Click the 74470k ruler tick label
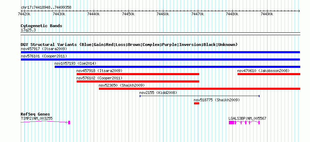 point(198,14)
